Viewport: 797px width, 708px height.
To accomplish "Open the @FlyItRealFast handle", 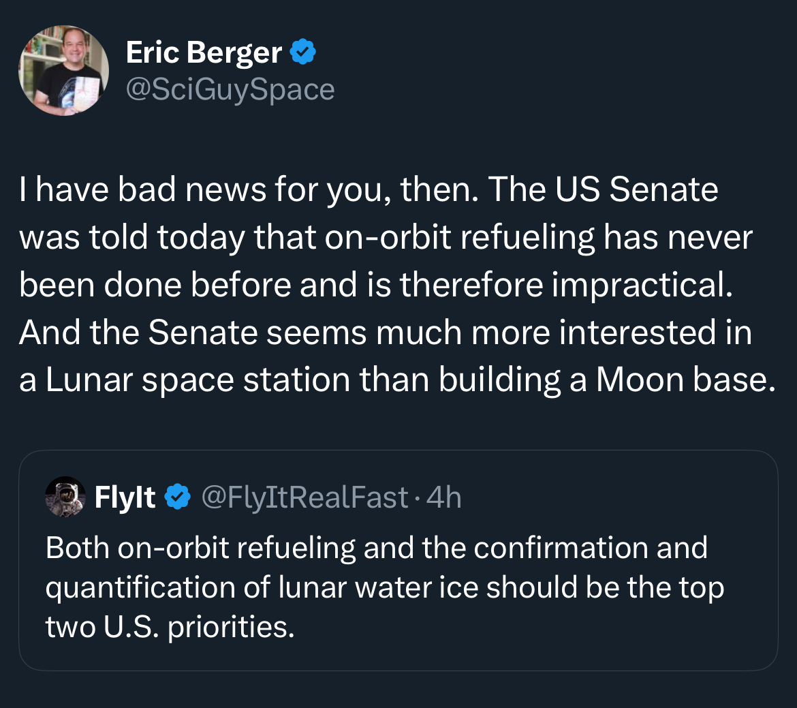I will click(304, 497).
